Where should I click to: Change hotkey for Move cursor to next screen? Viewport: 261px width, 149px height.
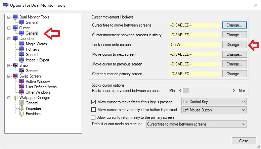(x=234, y=54)
